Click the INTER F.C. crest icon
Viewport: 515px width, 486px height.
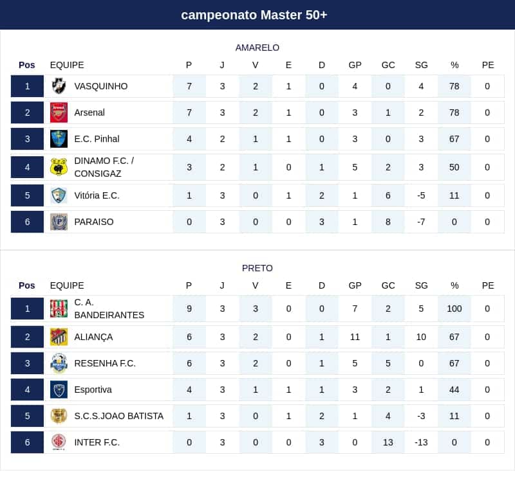pyautogui.click(x=59, y=442)
